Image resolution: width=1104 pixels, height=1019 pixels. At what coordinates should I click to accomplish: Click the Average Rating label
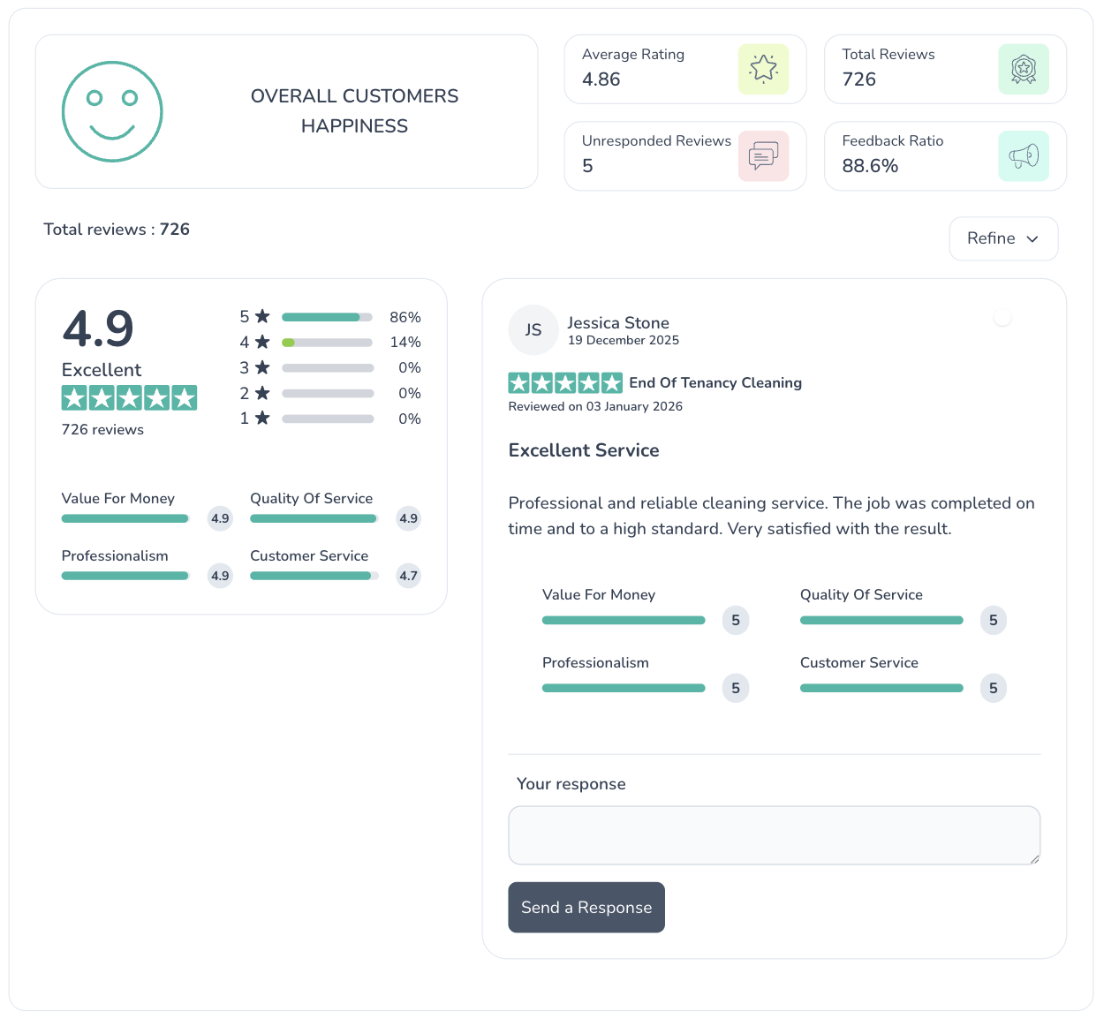tap(633, 55)
